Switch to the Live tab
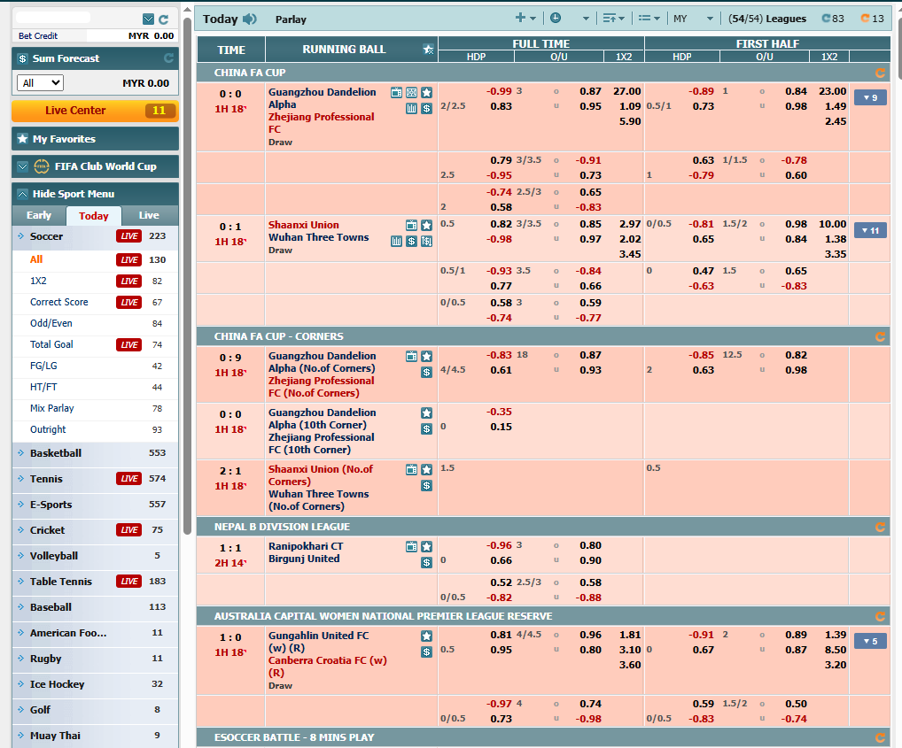902x748 pixels. (149, 215)
